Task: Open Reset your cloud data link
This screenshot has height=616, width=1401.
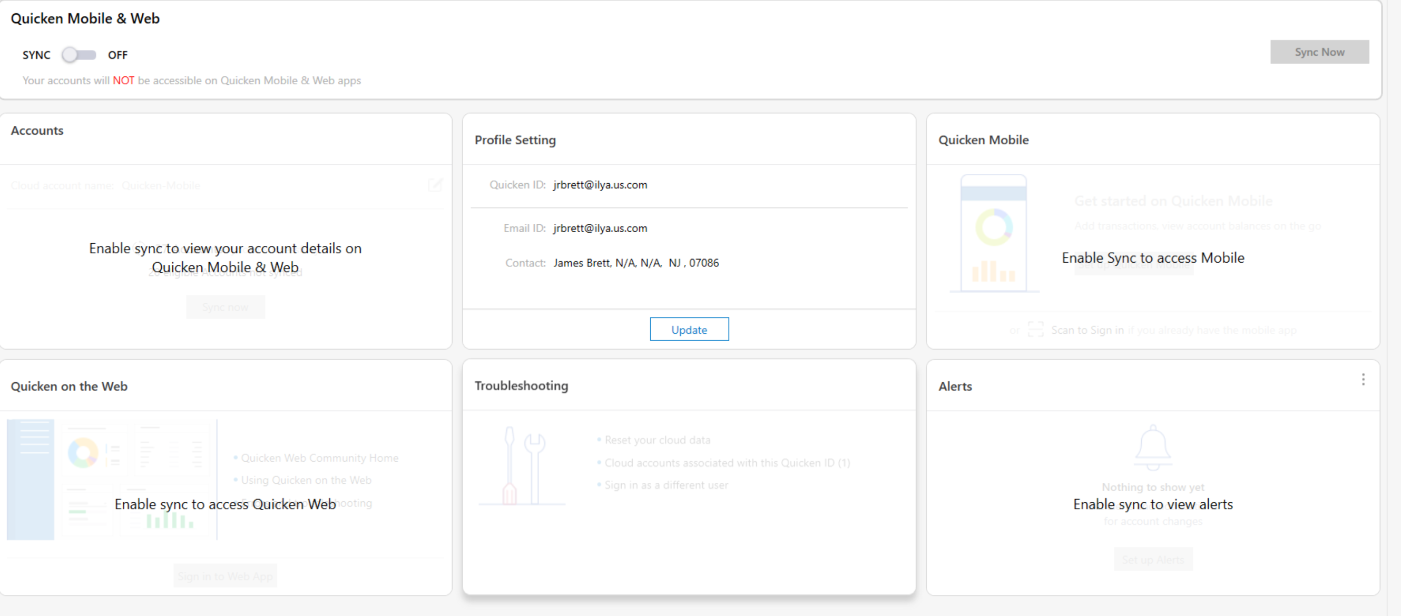Action: [x=657, y=440]
